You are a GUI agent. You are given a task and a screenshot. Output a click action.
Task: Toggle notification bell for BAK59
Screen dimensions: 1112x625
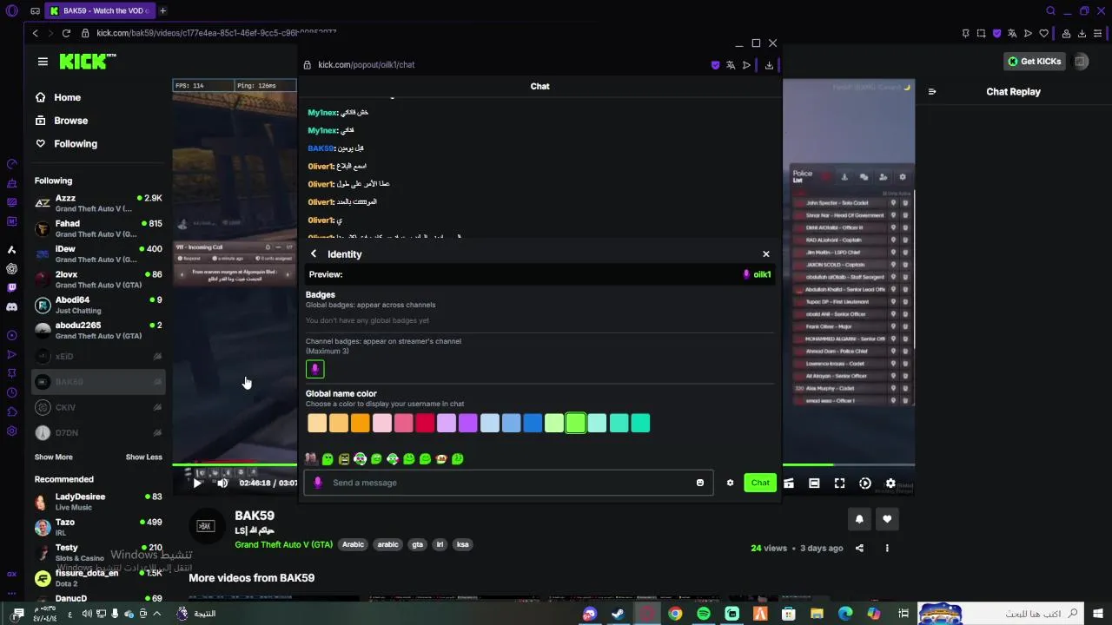pos(859,519)
